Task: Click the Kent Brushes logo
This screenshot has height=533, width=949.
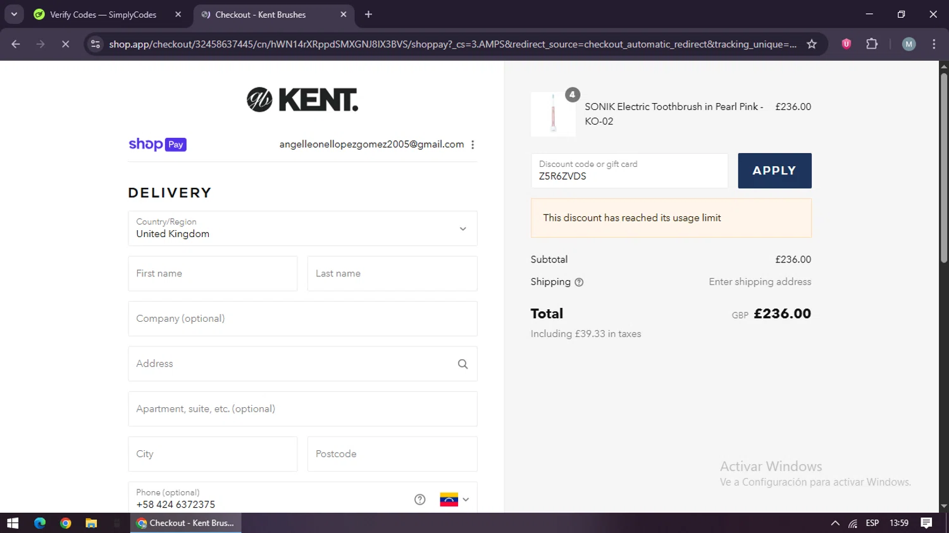Action: (302, 100)
